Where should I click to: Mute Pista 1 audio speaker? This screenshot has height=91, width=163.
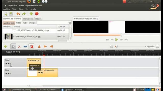click(9, 74)
